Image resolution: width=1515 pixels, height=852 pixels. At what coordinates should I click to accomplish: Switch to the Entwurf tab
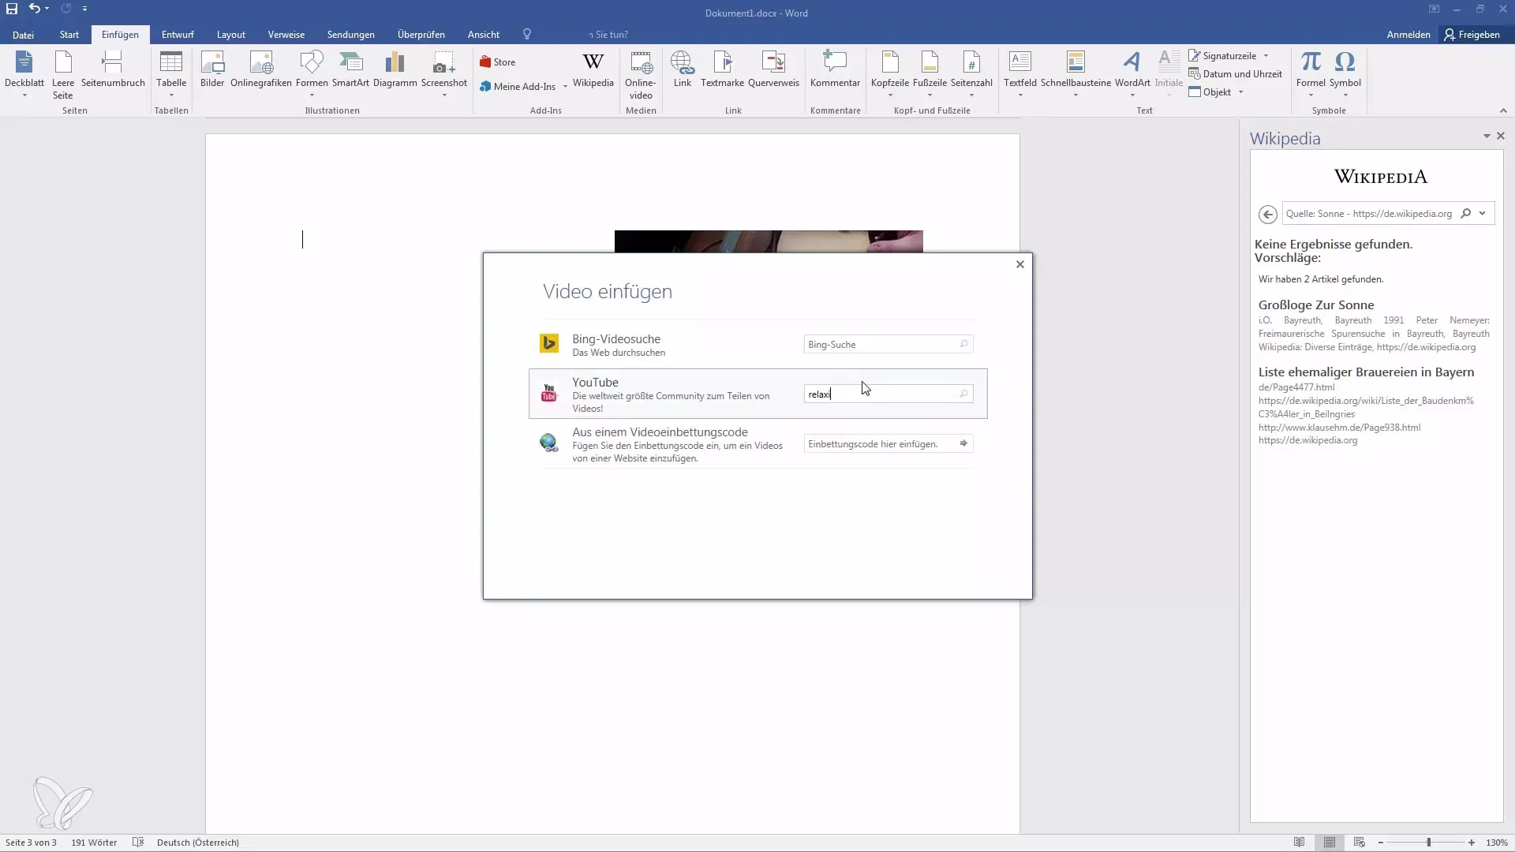pos(178,35)
